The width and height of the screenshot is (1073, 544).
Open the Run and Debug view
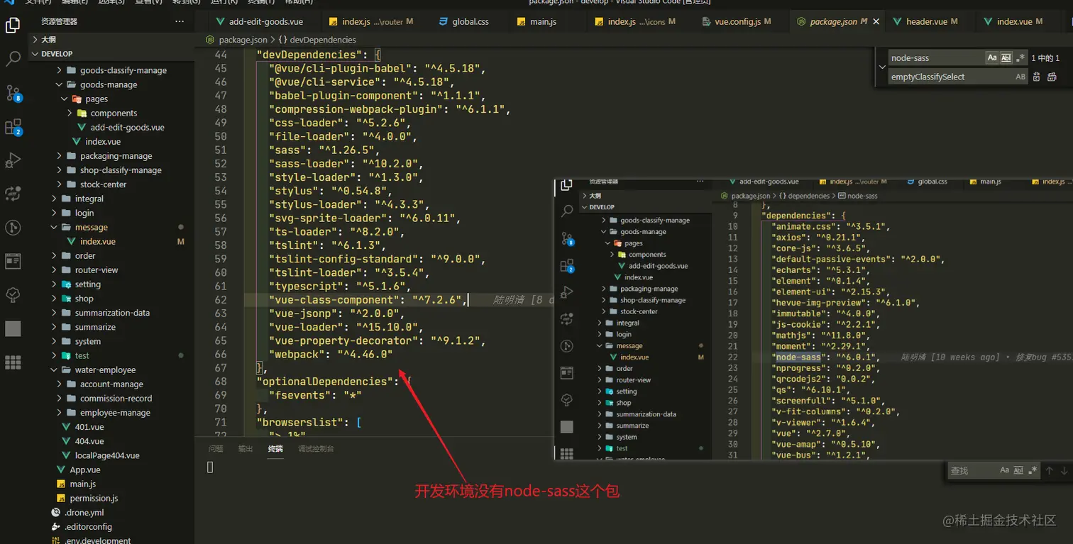[13, 160]
